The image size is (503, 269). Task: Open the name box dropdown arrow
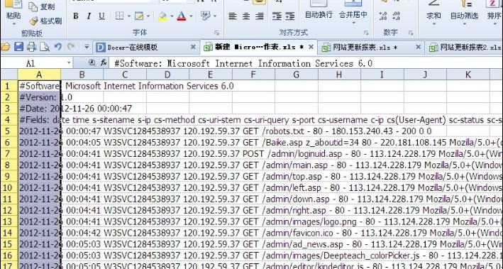click(x=70, y=63)
